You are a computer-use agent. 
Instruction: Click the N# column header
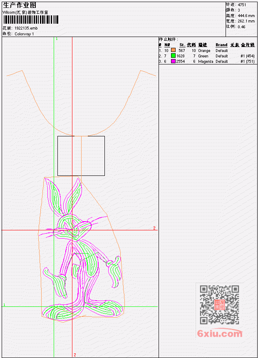click(x=167, y=45)
